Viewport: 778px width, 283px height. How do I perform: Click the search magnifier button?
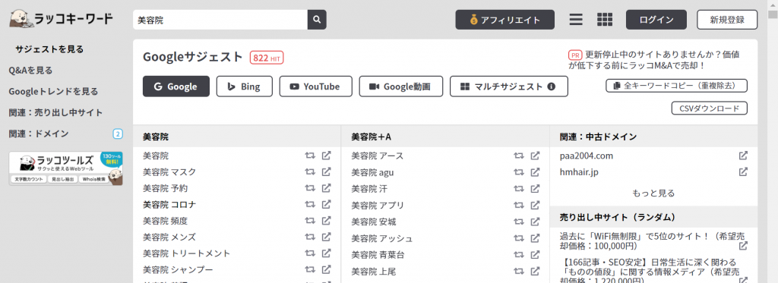[317, 20]
